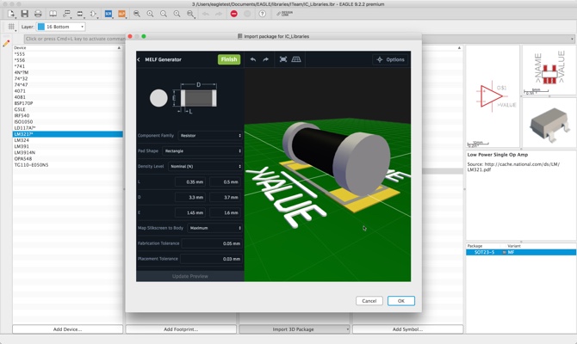Click the New file icon in toolbar
The image size is (577, 344).
tap(11, 14)
